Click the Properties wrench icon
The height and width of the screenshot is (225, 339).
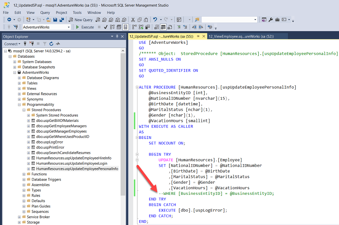[x=271, y=20]
